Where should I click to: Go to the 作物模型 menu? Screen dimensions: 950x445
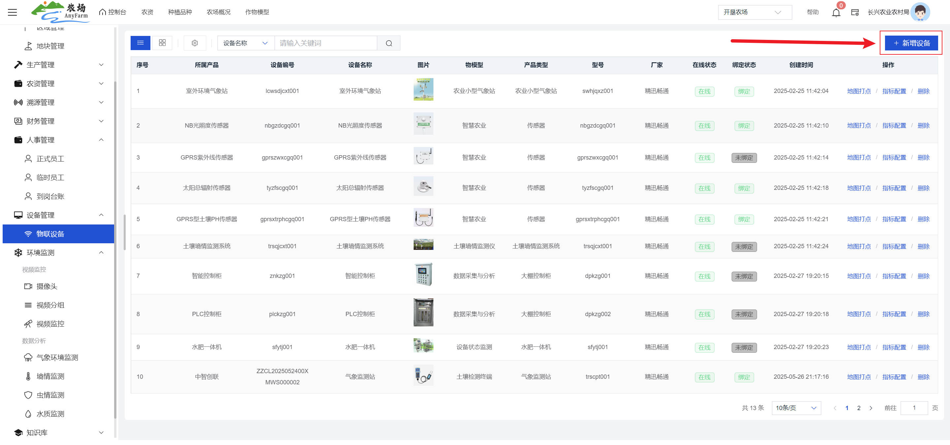(x=257, y=12)
